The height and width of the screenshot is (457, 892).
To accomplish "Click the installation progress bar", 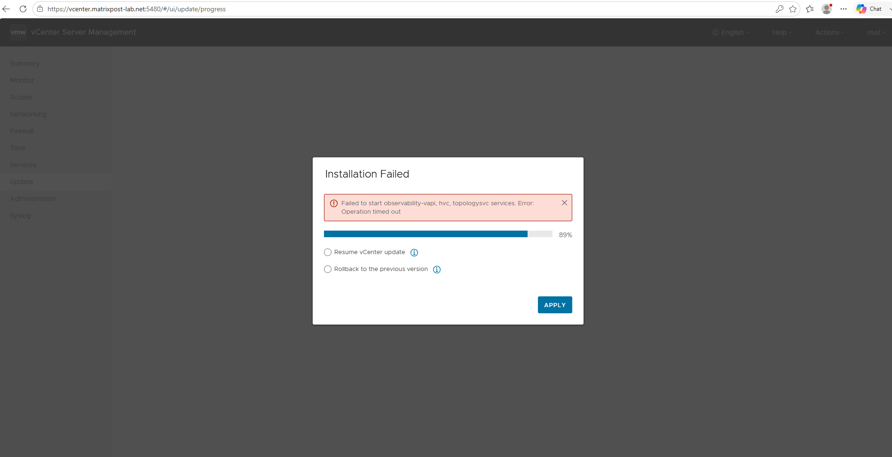I will coord(438,234).
